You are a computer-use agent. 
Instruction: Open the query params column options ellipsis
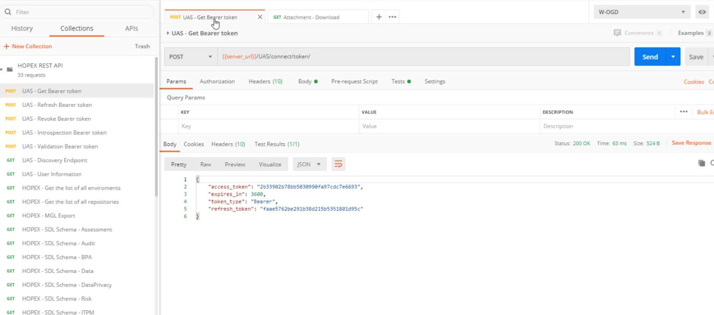pyautogui.click(x=684, y=112)
